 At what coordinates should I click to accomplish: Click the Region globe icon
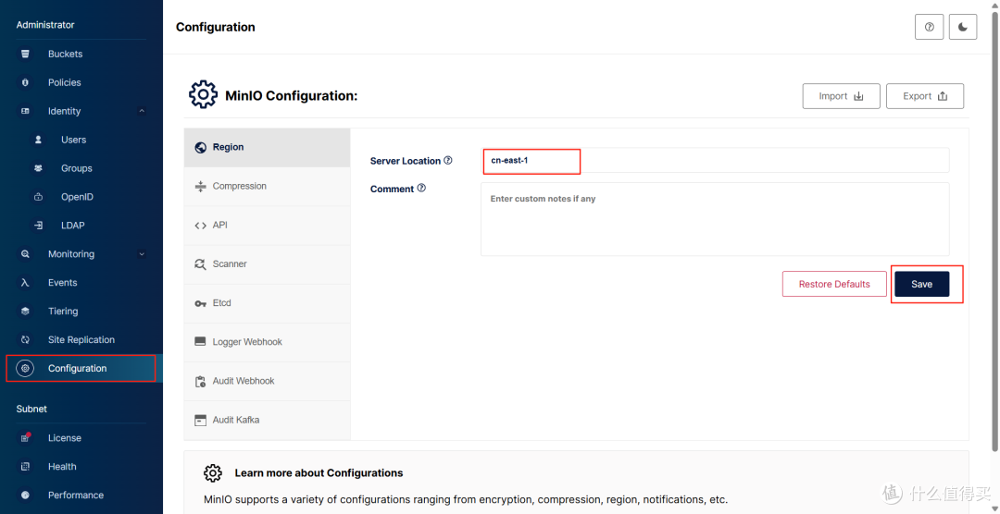point(200,147)
